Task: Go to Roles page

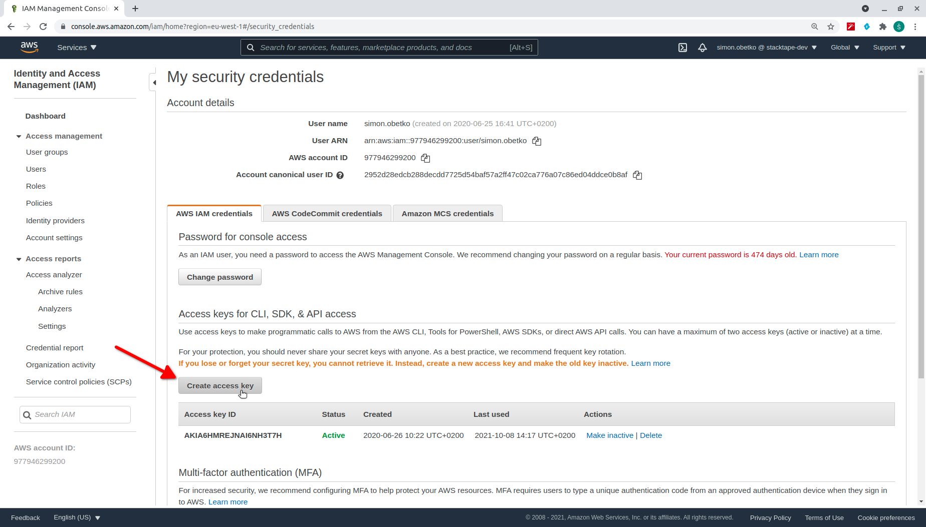Action: click(x=36, y=186)
